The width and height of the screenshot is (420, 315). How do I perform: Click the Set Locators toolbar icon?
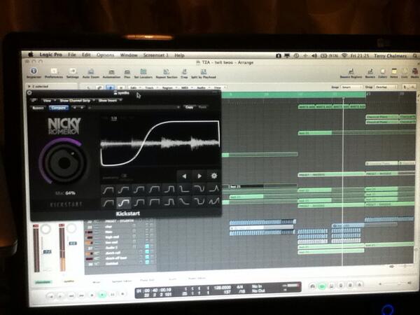coord(143,73)
